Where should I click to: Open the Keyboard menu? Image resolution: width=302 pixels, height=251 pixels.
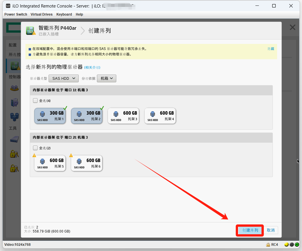click(x=64, y=14)
